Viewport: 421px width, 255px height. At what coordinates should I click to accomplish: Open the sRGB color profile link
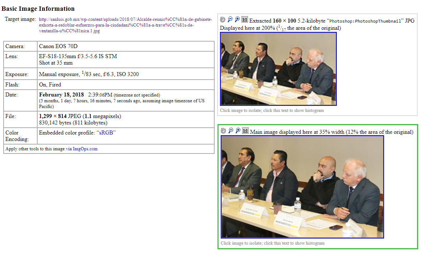point(106,133)
